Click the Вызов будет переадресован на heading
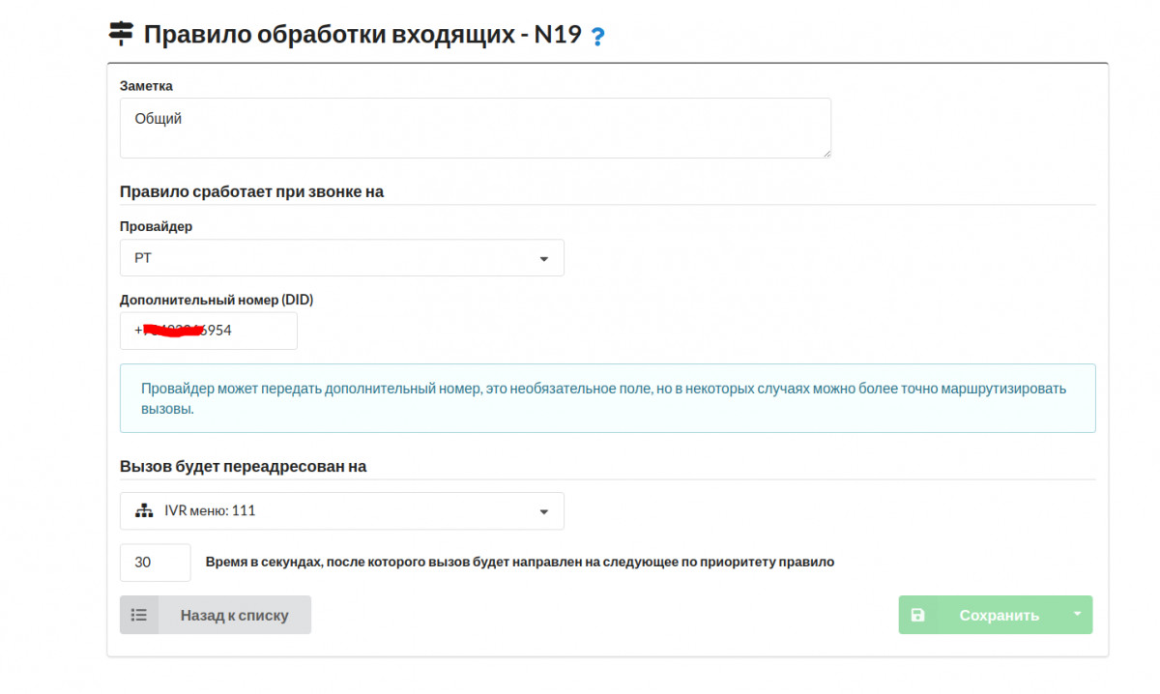This screenshot has height=694, width=1160. click(243, 466)
